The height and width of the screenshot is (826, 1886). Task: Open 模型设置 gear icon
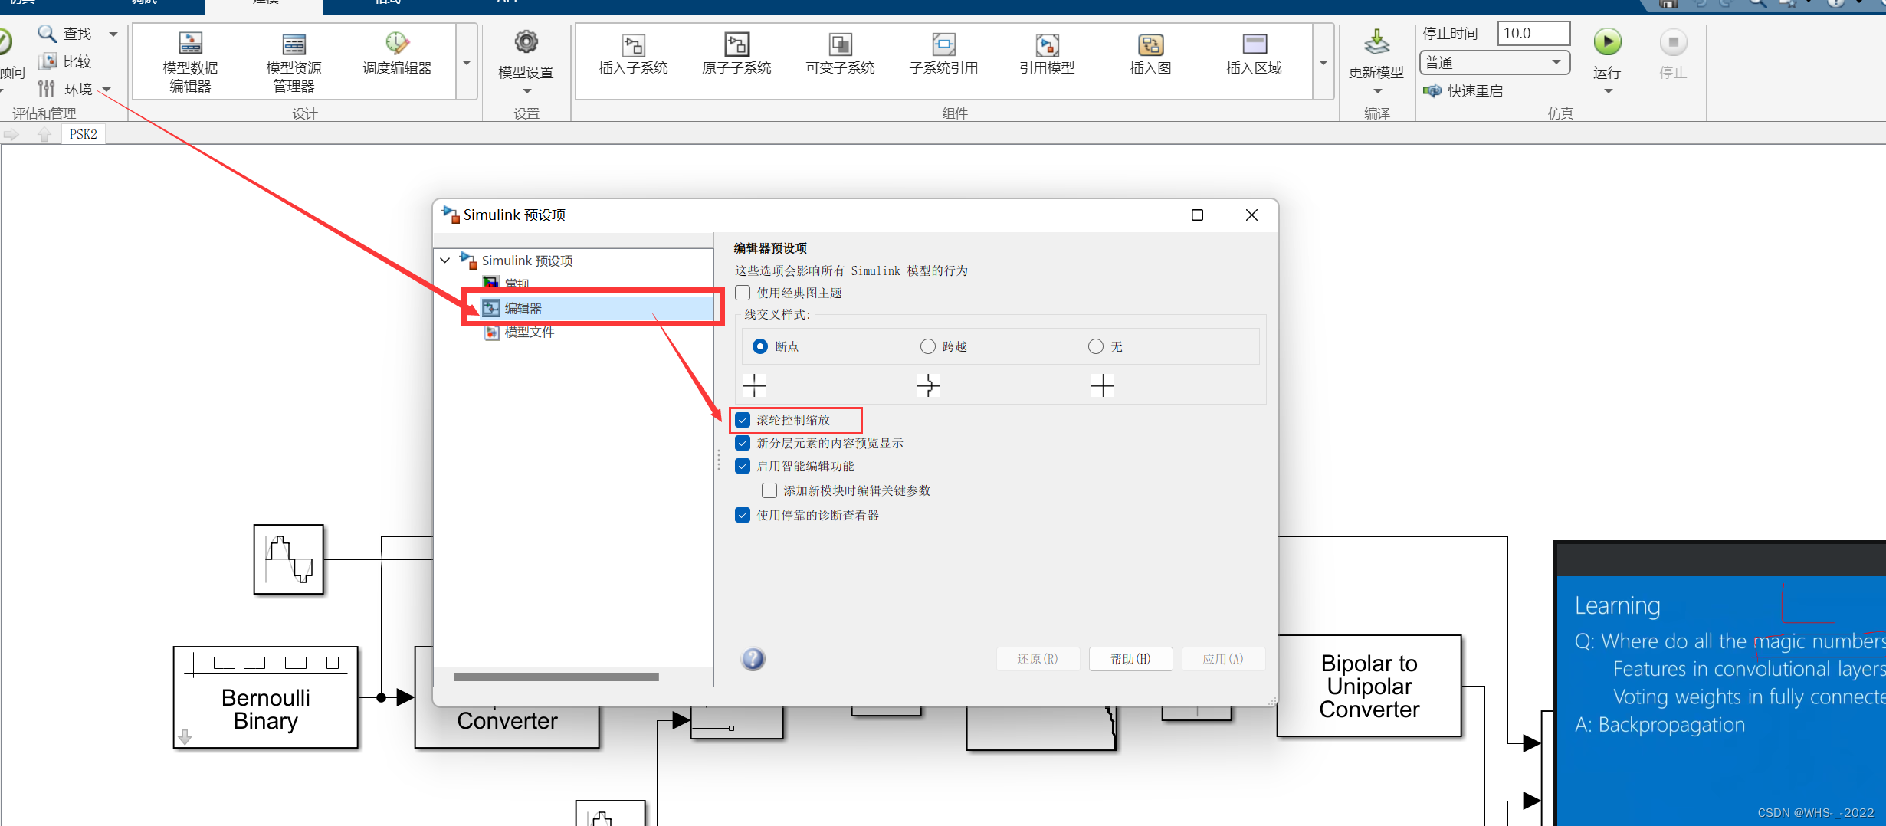526,41
